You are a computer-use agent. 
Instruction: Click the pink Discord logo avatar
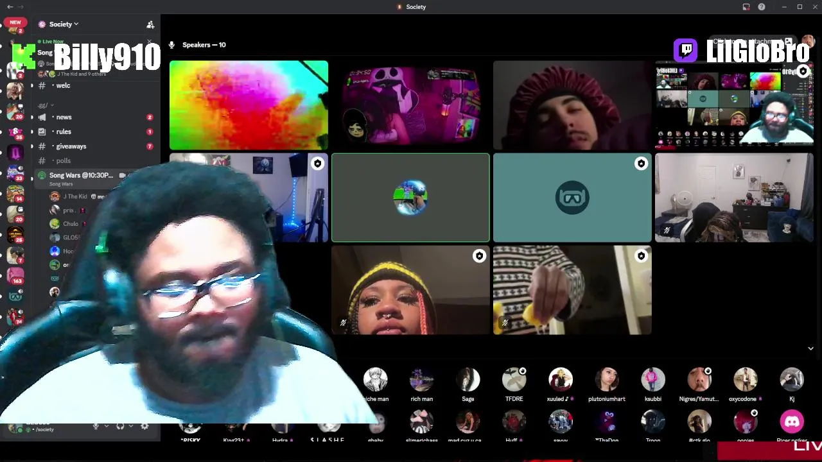tap(792, 422)
